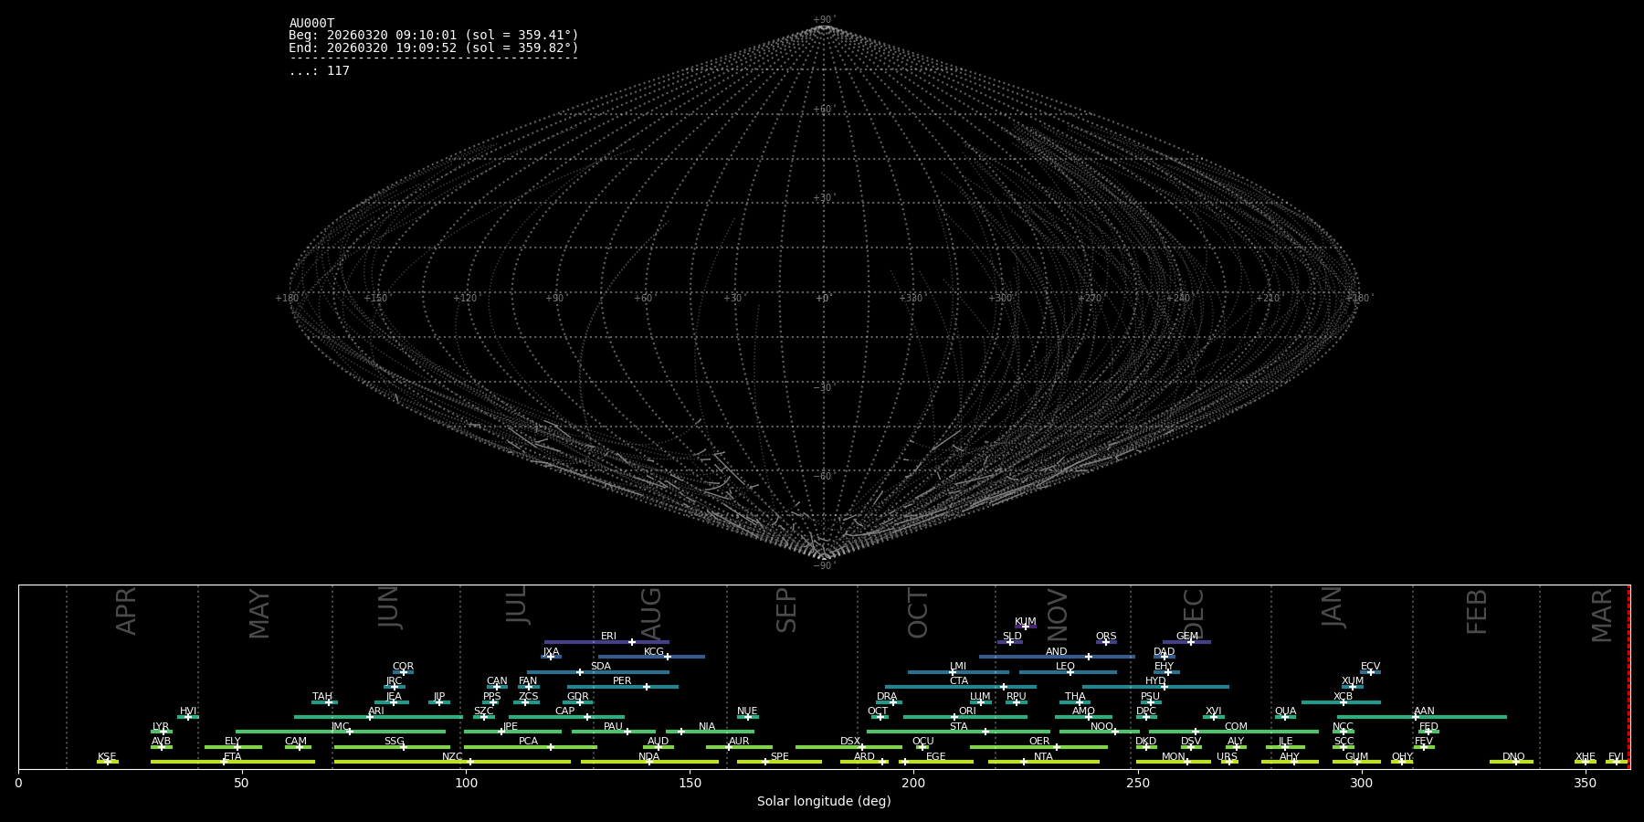
Task: Click the MAR month label
Action: 1602,615
